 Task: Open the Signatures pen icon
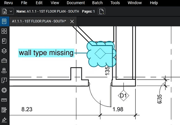tap(4, 120)
